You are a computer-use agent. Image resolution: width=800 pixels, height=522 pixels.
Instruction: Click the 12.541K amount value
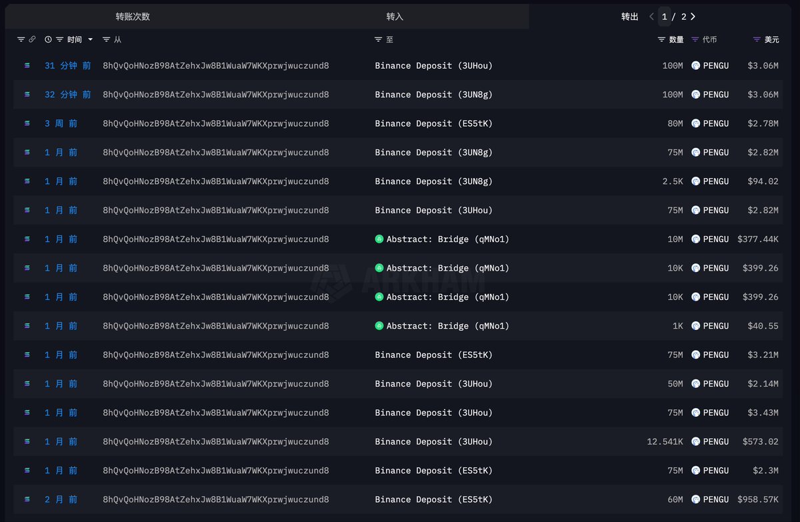[665, 441]
